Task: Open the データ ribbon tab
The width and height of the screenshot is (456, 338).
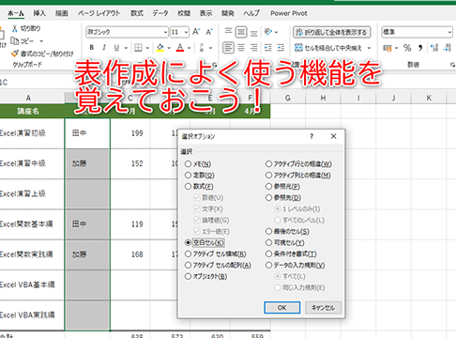Action: point(160,13)
